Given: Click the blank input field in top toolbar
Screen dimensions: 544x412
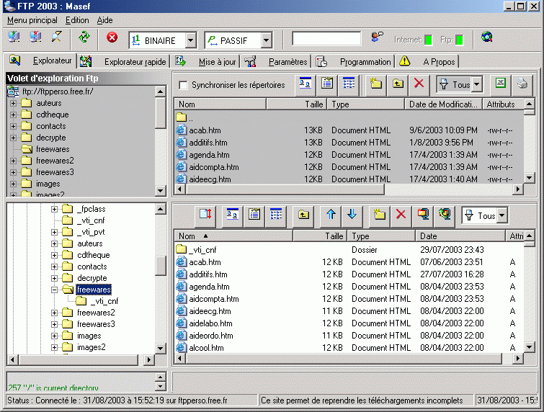Looking at the screenshot, I should (x=326, y=38).
